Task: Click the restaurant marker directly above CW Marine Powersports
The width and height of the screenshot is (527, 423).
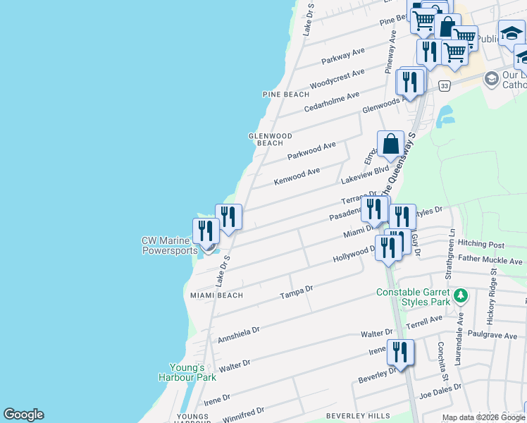Action: [206, 233]
